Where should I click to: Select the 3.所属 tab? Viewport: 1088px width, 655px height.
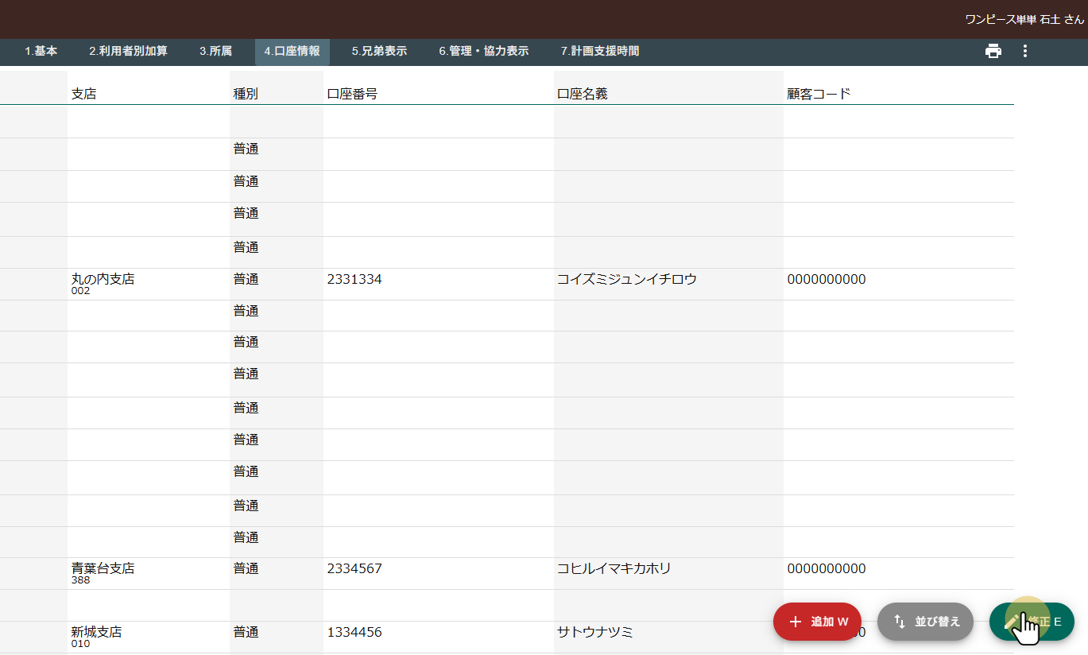point(215,52)
